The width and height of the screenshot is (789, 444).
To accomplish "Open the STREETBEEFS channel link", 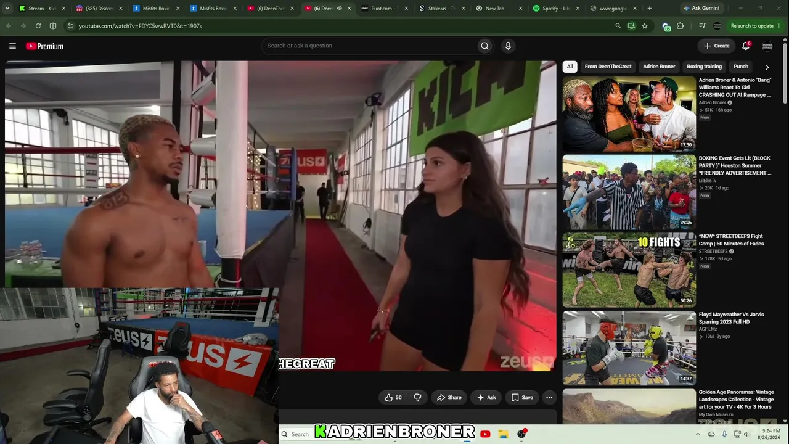I will coord(713,252).
